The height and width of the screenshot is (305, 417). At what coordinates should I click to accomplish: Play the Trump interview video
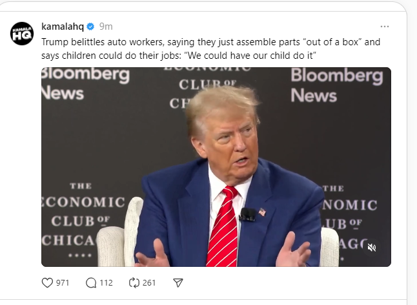click(x=216, y=167)
